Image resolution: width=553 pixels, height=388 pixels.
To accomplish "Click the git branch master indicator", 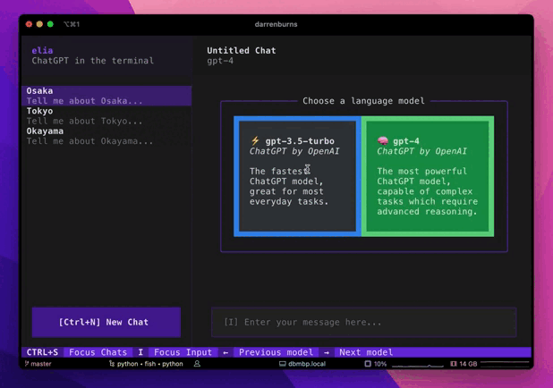I will click(38, 364).
